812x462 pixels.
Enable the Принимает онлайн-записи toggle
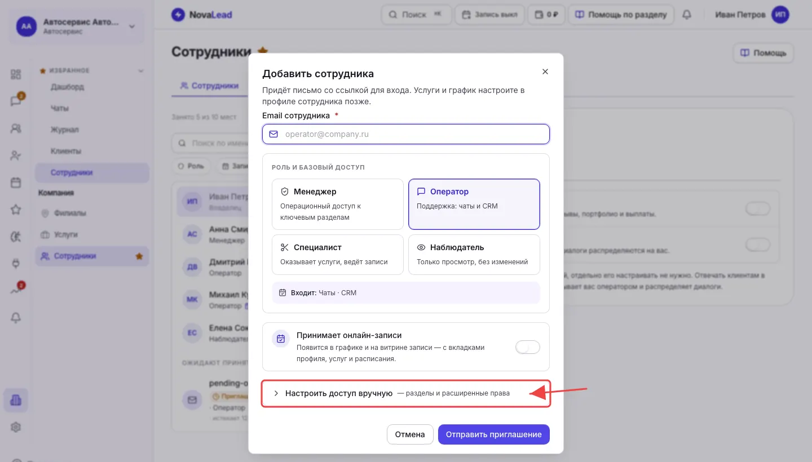pyautogui.click(x=528, y=347)
